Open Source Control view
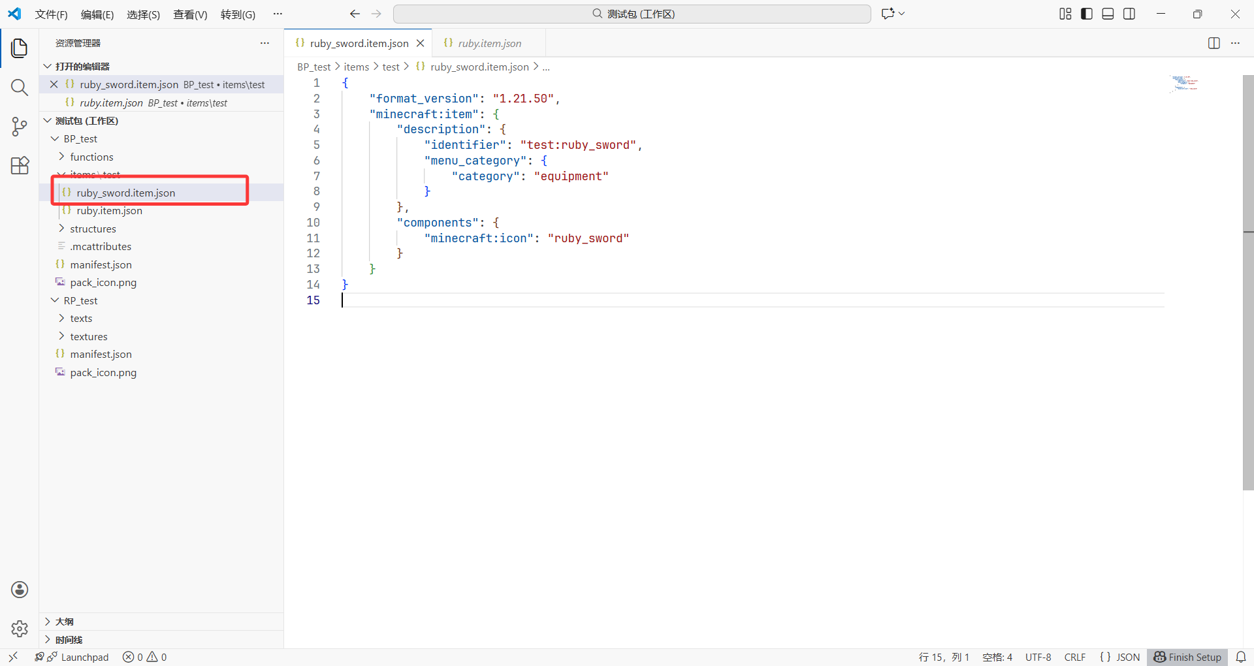 (20, 127)
